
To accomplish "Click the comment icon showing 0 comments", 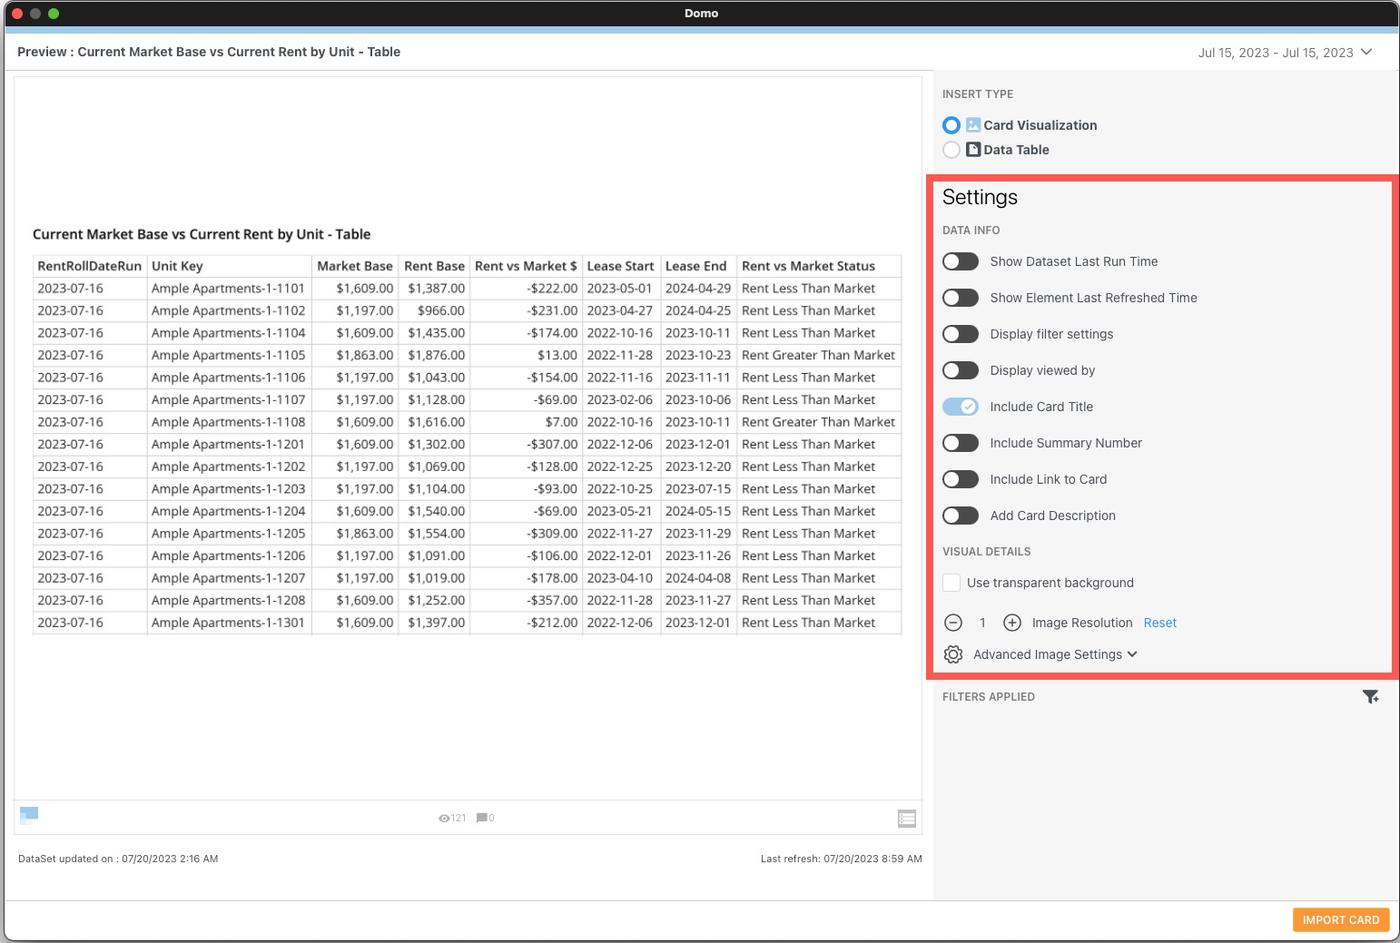I will (x=480, y=817).
